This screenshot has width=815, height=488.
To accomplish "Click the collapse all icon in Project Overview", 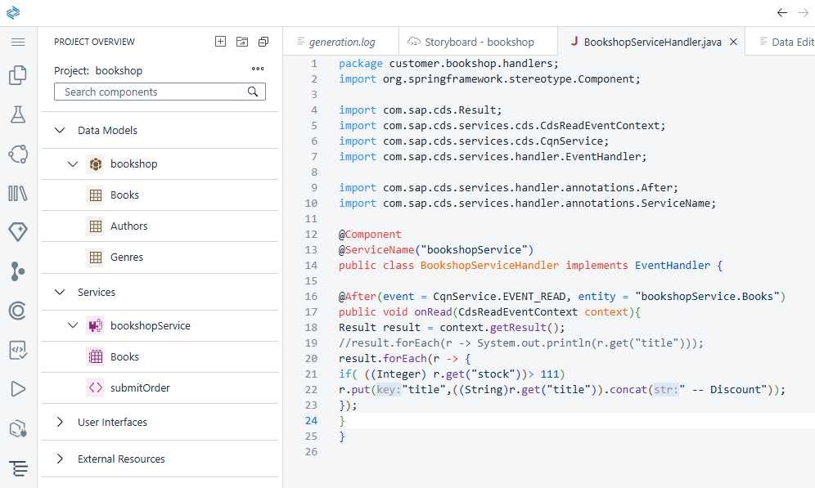I will [263, 42].
